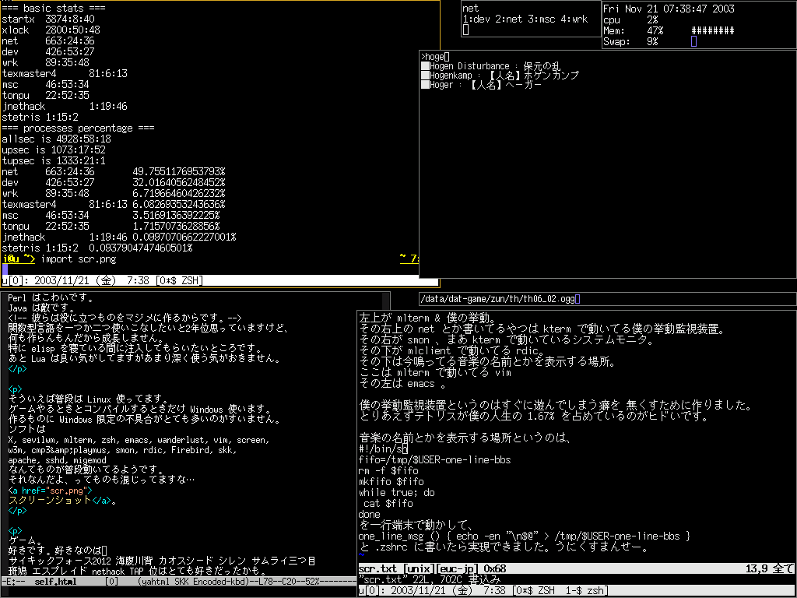Click the '#!/bin/sh' line in vim
The image size is (797, 598).
[x=383, y=448]
